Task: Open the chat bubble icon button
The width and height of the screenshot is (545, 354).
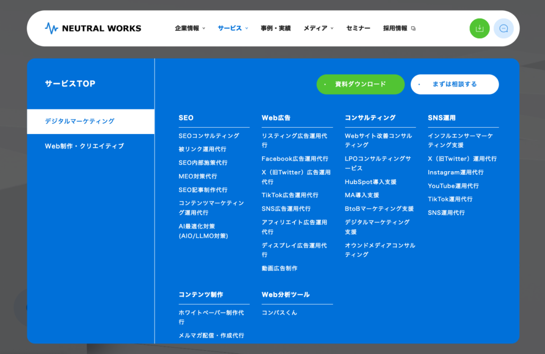Action: [x=503, y=28]
